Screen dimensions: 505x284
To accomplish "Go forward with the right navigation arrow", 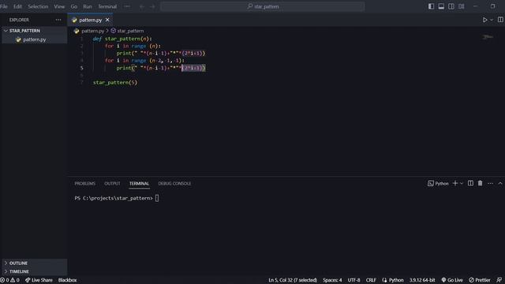I will [152, 6].
